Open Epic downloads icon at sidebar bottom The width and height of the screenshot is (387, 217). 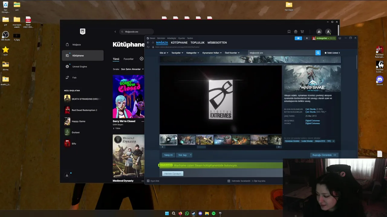click(67, 175)
